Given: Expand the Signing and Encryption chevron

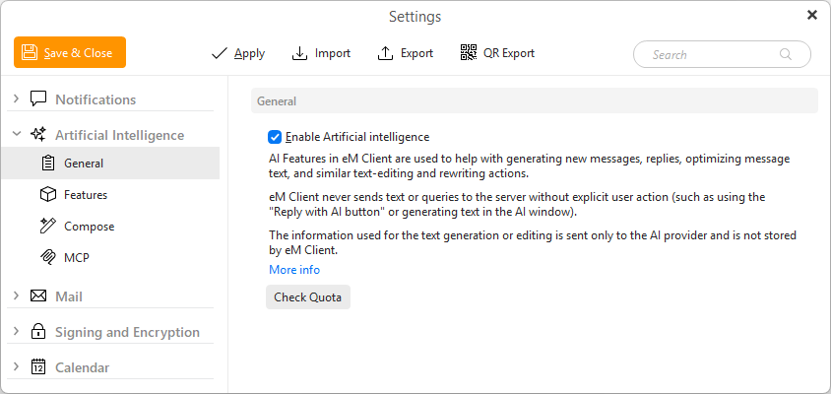Looking at the screenshot, I should point(16,331).
